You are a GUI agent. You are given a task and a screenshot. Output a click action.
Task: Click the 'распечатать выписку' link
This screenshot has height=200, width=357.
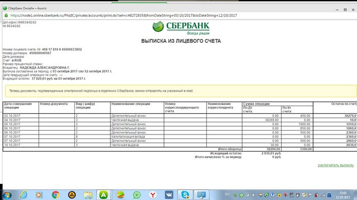(336, 165)
